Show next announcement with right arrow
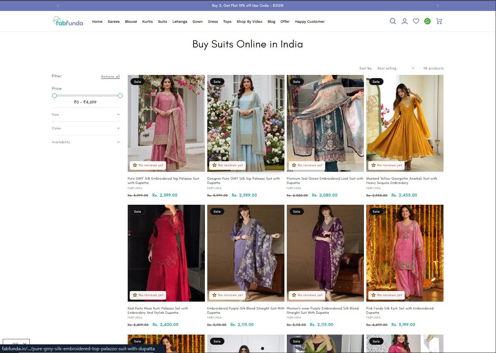The width and height of the screenshot is (496, 353). tap(438, 6)
